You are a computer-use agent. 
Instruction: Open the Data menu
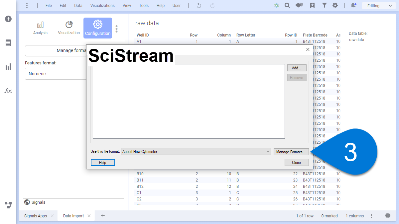point(78,6)
